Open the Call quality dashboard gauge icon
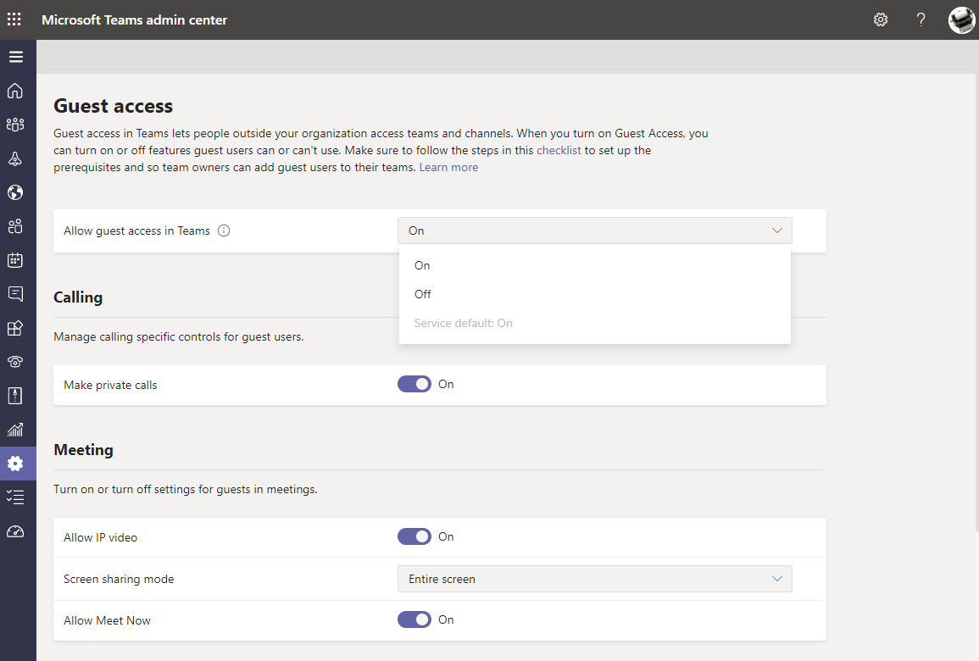Image resolution: width=979 pixels, height=661 pixels. click(15, 531)
